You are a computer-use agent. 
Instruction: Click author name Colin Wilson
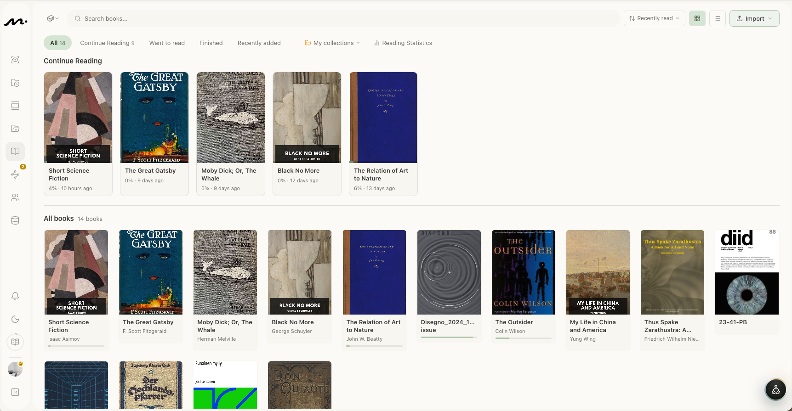point(510,331)
